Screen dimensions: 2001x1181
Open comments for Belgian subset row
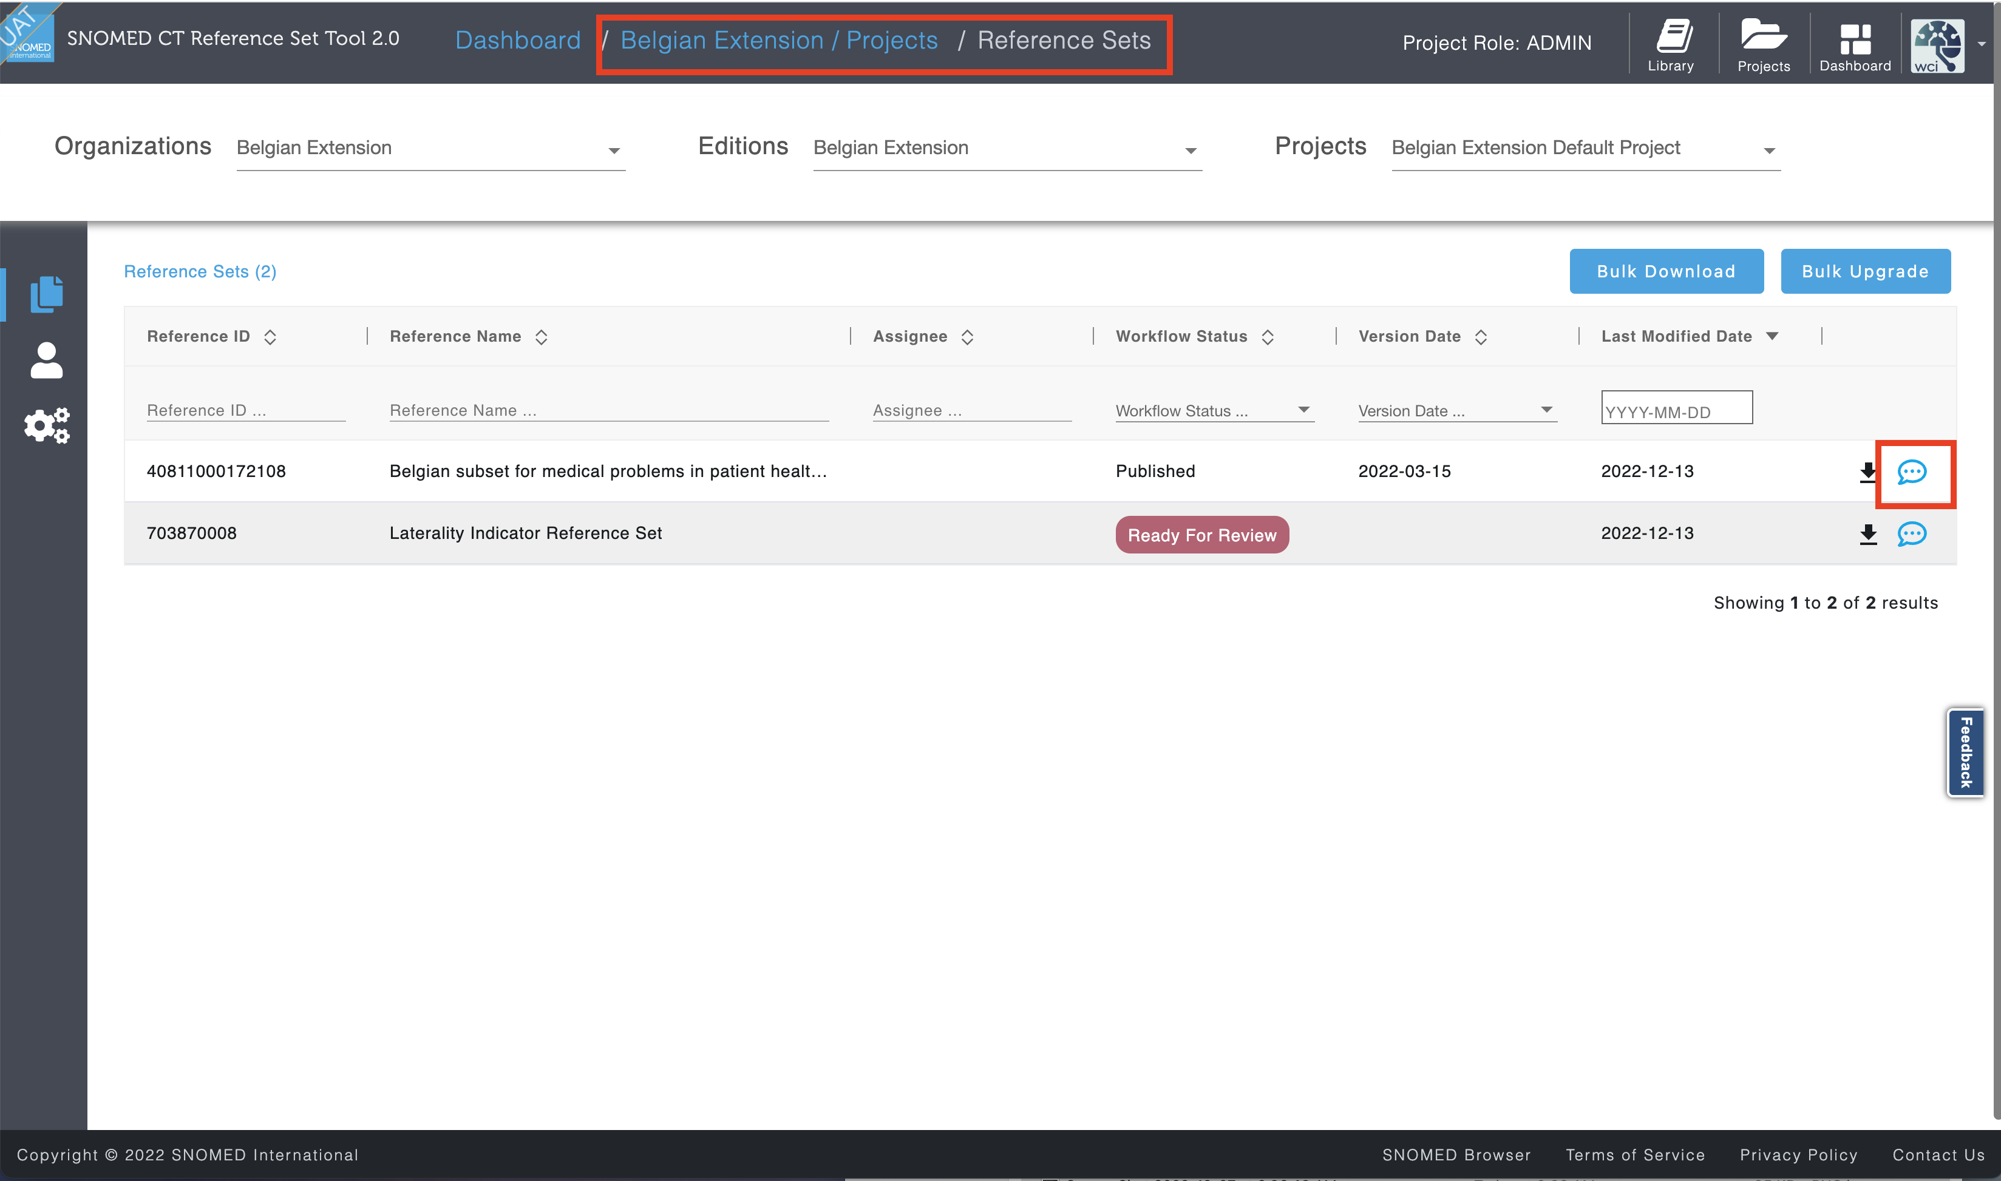tap(1912, 472)
